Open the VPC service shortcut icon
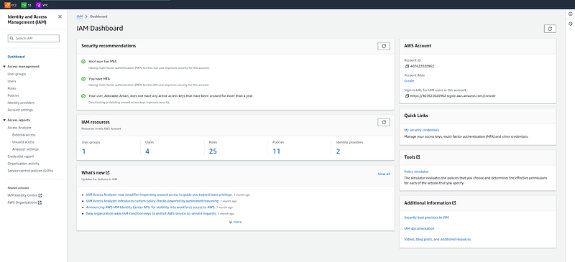575x262 pixels. pyautogui.click(x=39, y=5)
